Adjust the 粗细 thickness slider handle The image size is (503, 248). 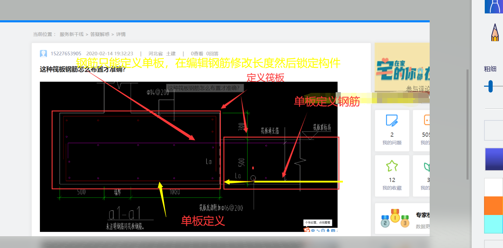point(491,86)
